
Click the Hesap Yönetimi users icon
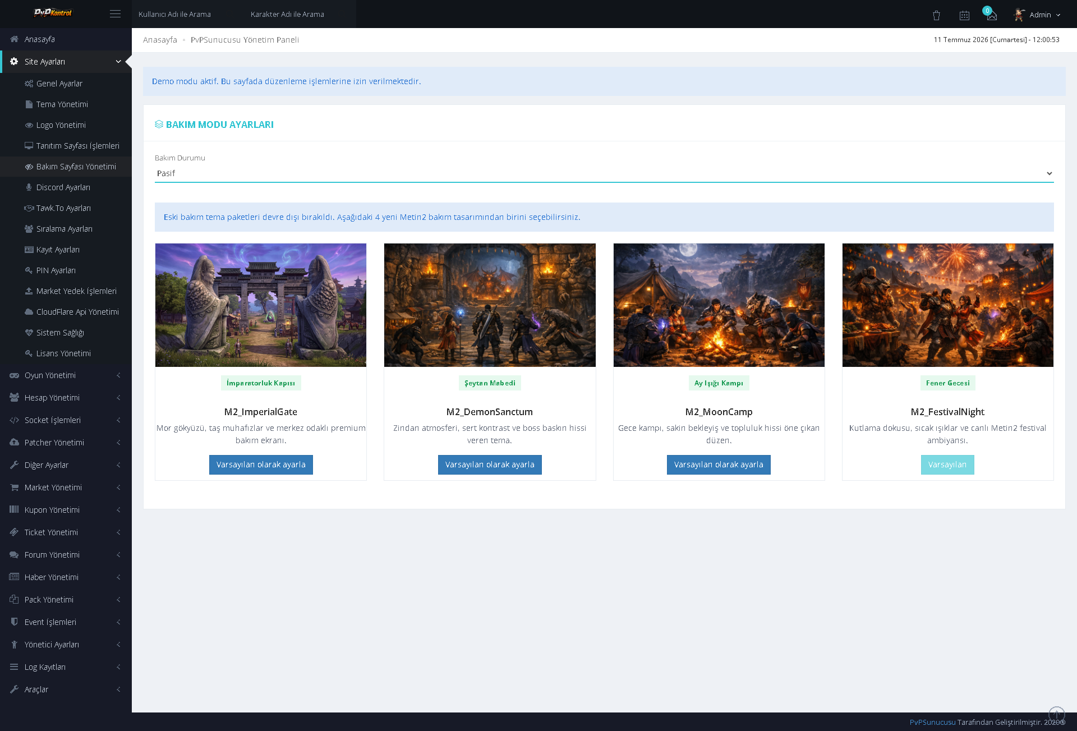(x=14, y=398)
